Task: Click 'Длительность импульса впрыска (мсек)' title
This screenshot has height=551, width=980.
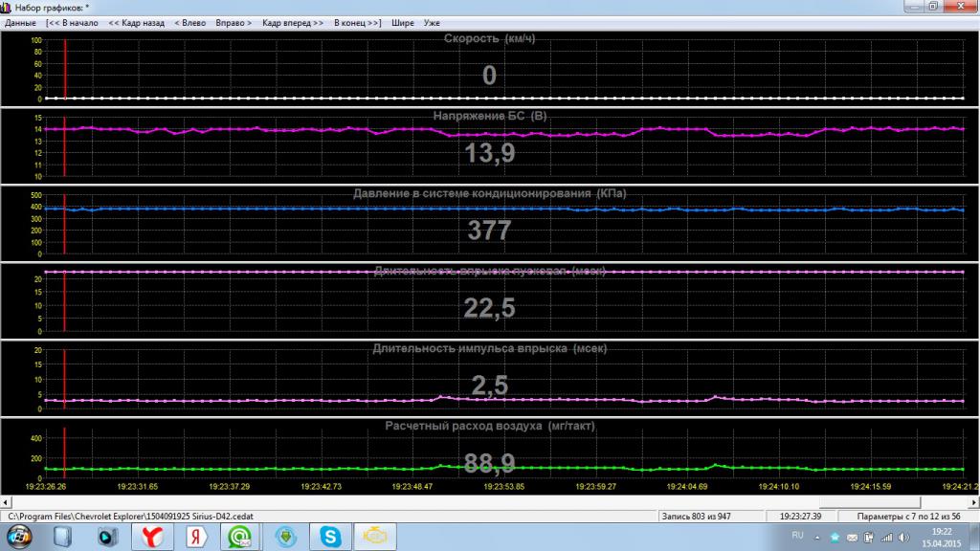Action: pyautogui.click(x=489, y=348)
